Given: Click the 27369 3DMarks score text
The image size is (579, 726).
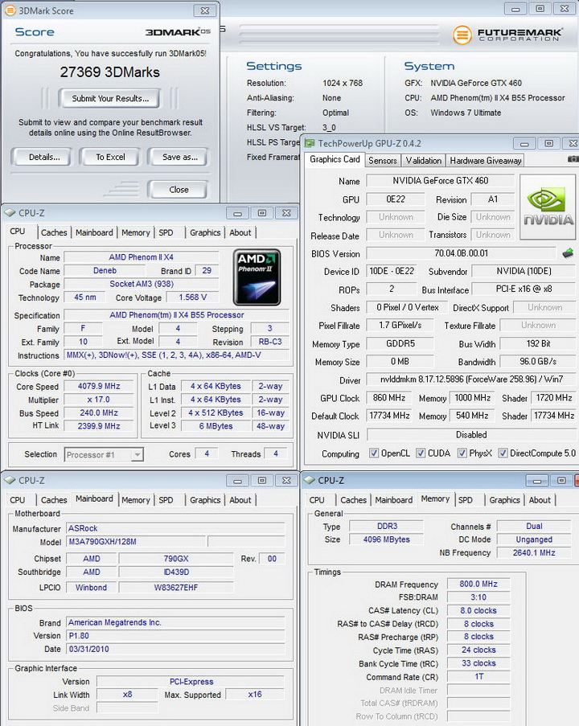Looking at the screenshot, I should (110, 72).
